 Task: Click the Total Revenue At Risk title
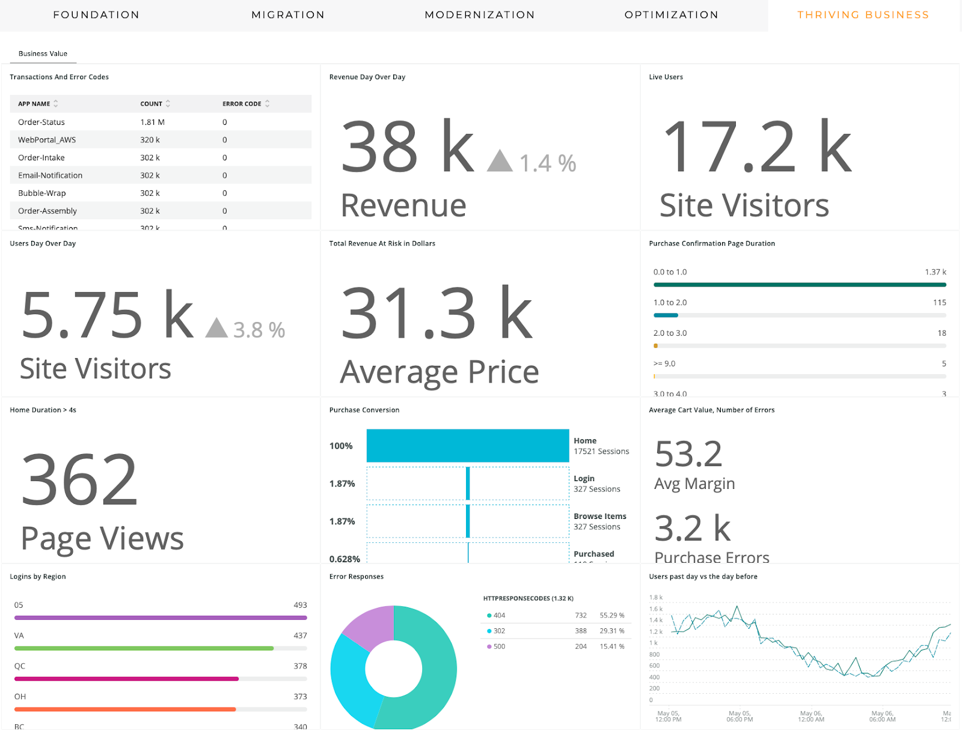tap(382, 243)
